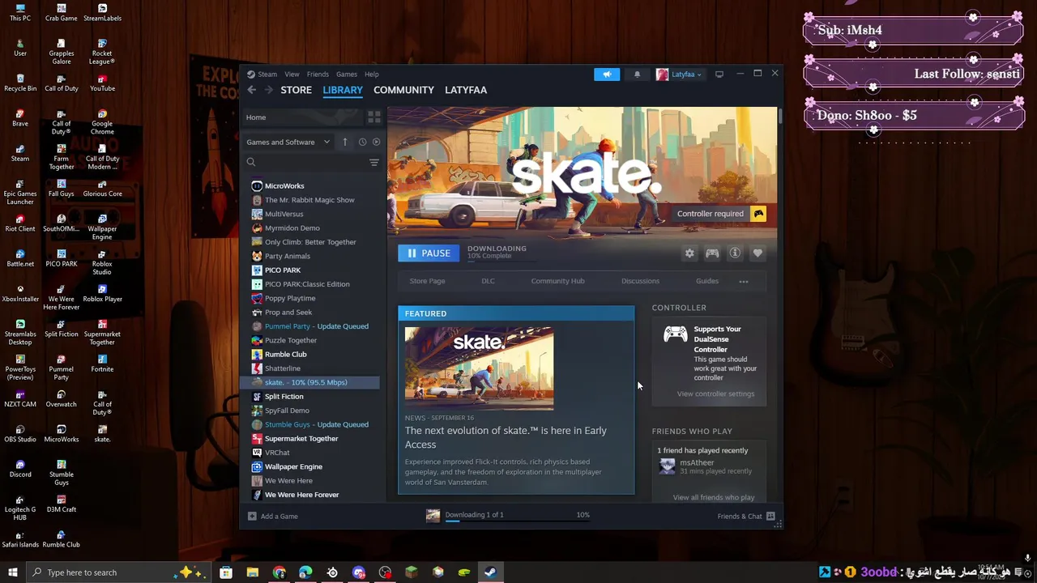Pause the skate. download
This screenshot has height=583, width=1037.
pyautogui.click(x=429, y=253)
